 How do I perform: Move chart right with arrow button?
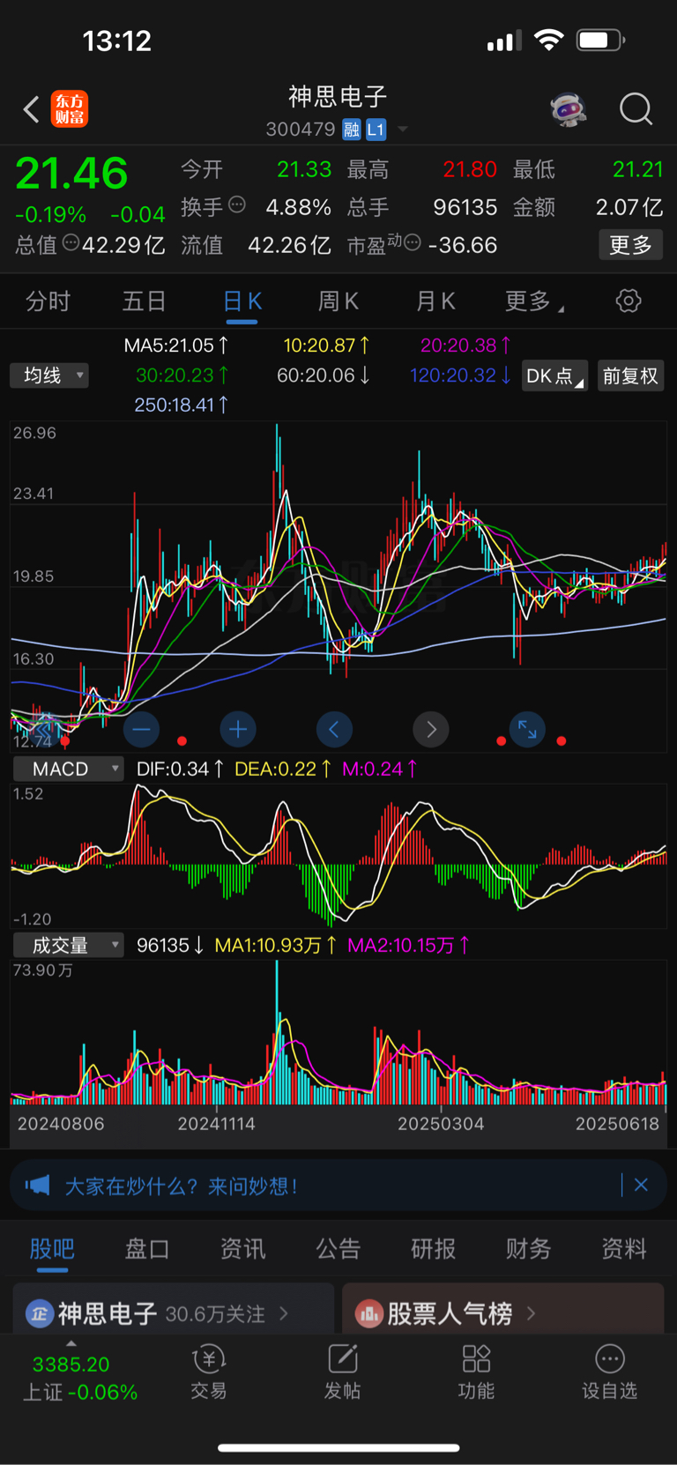click(x=431, y=729)
